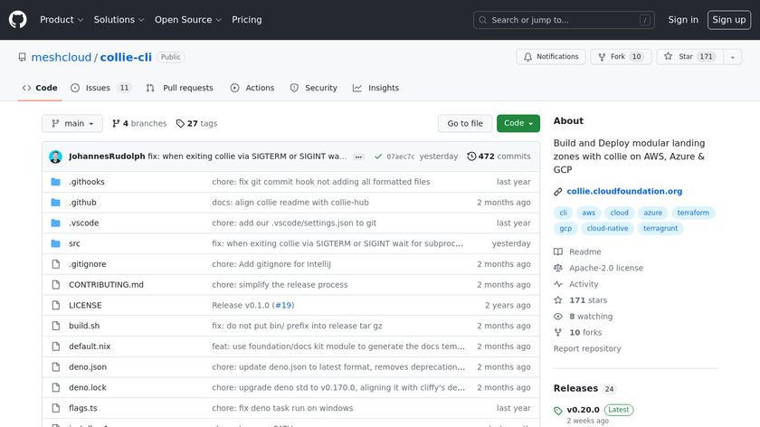Image resolution: width=760 pixels, height=427 pixels.
Task: Click the .github folder icon
Action: 56,203
